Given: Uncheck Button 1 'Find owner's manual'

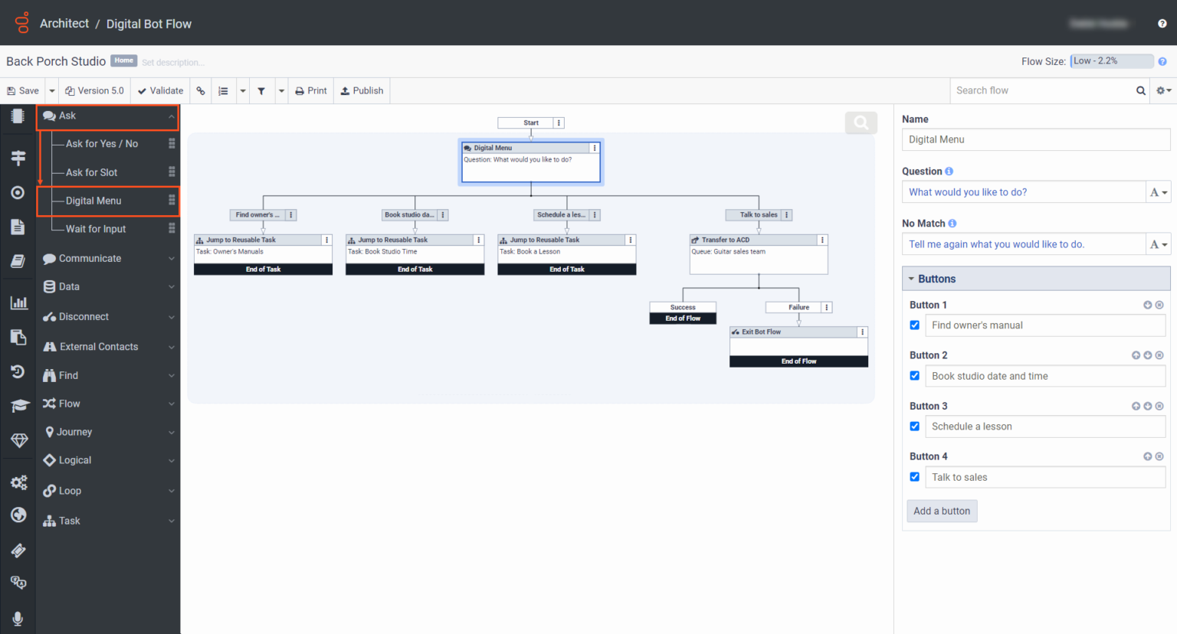Looking at the screenshot, I should 914,325.
